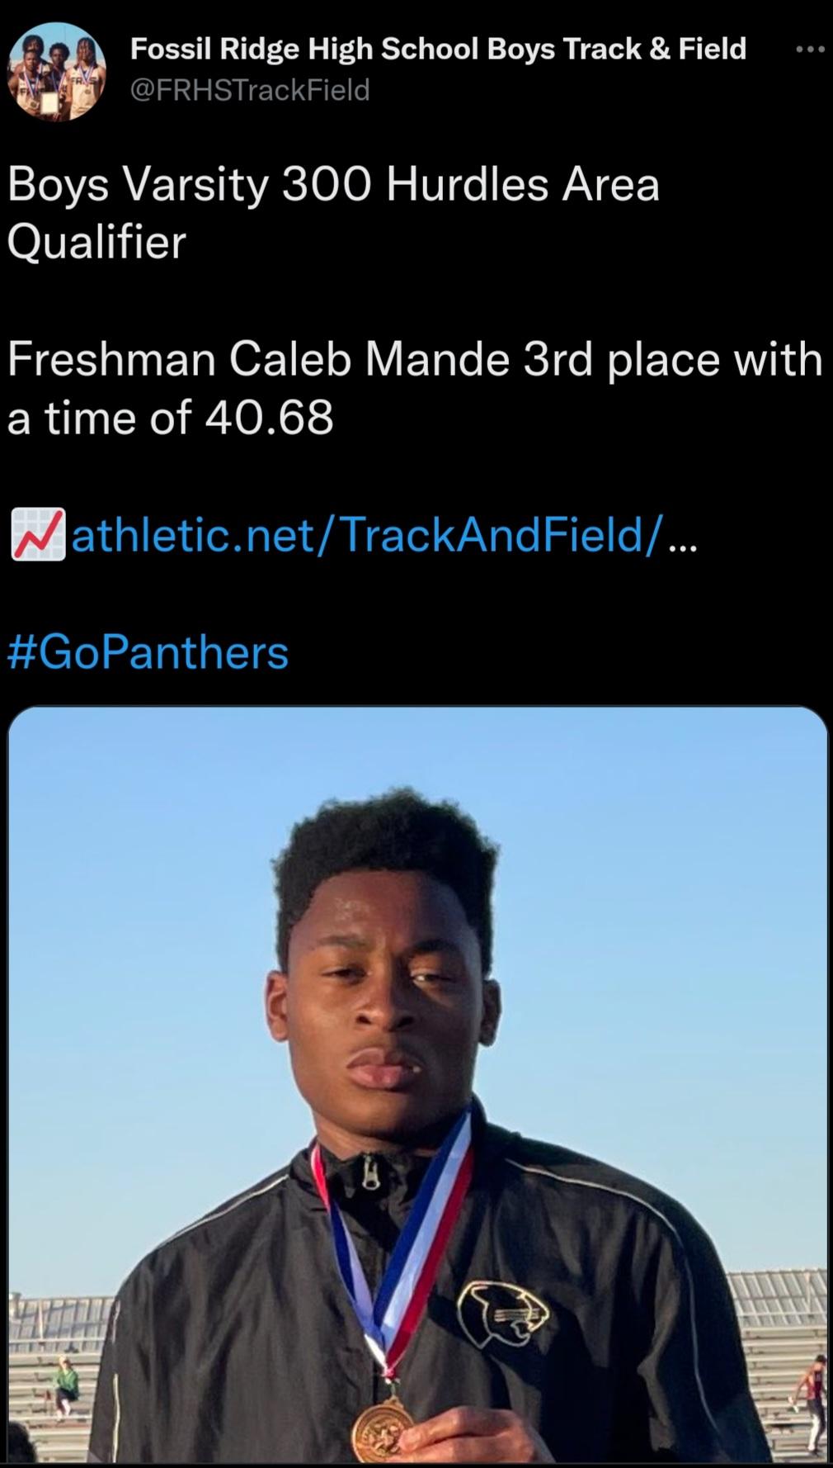Viewport: 833px width, 1468px height.
Task: Click the 40.68 time value
Action: pos(269,418)
